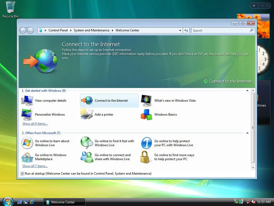The width and height of the screenshot is (274, 206).
Task: Select the padlock protect your PC icon
Action: pos(145,157)
